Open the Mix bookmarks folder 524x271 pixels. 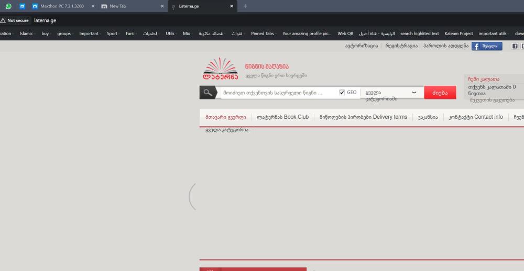pyautogui.click(x=188, y=33)
